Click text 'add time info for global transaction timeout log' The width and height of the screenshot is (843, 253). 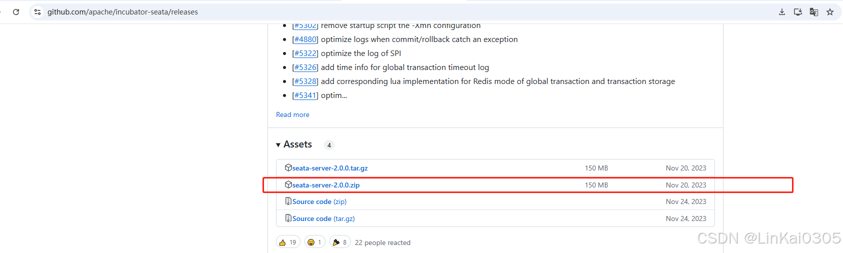405,67
